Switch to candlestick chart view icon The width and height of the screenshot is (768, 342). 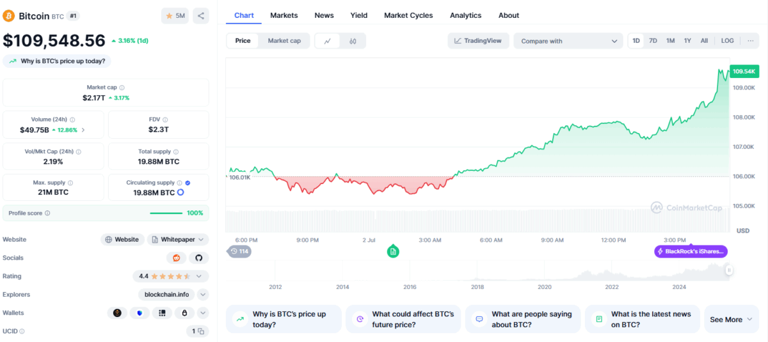353,41
